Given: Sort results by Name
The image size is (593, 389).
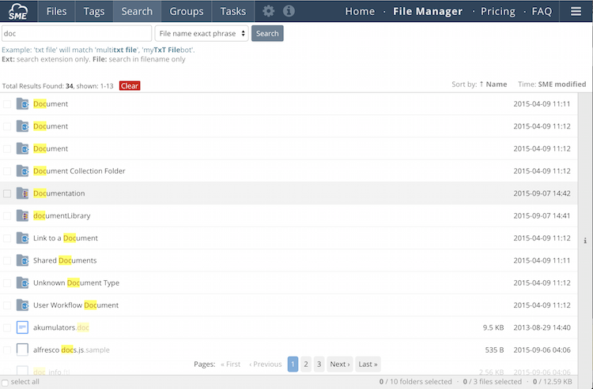Looking at the screenshot, I should tap(493, 84).
